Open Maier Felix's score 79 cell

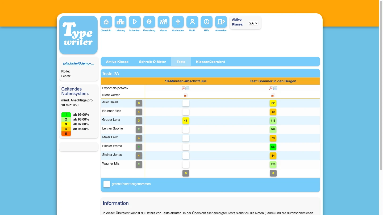[273, 138]
